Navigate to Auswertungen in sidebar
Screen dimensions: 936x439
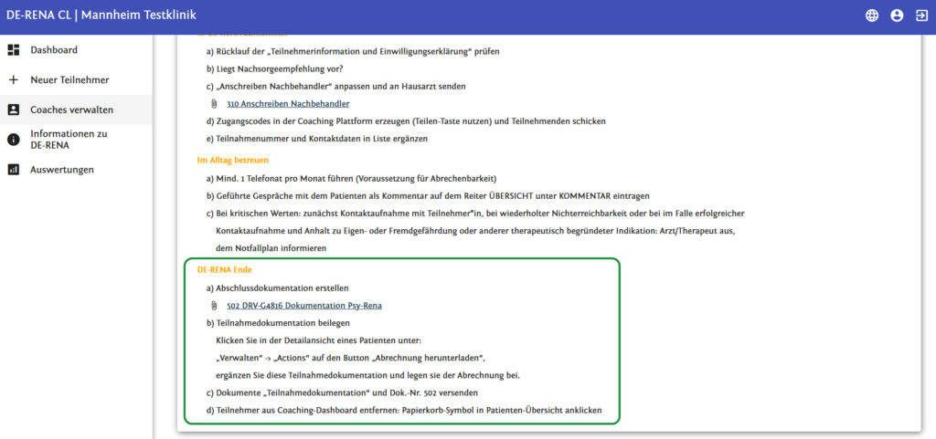(61, 169)
